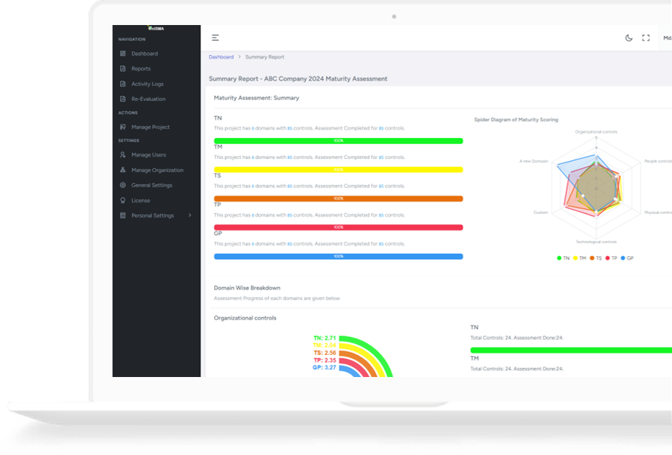Click 'Custom' spider axis label
The width and height of the screenshot is (672, 455).
point(540,212)
